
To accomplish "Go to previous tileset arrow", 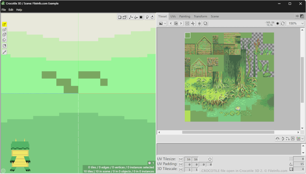I will [171, 24].
